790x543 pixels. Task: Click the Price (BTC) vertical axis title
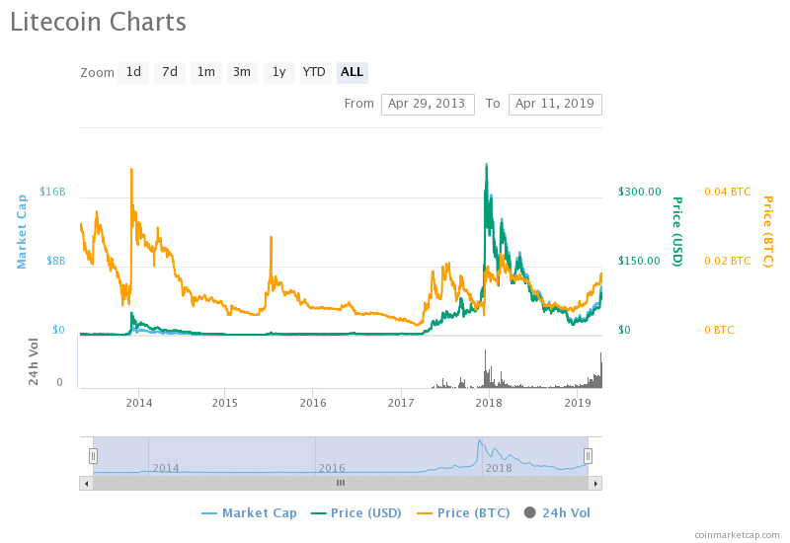click(x=768, y=231)
